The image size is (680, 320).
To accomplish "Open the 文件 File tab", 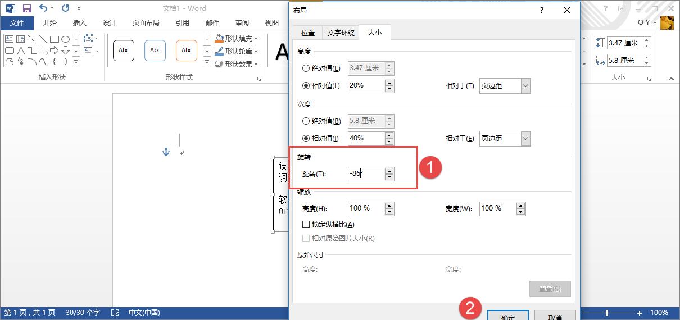I will pyautogui.click(x=17, y=23).
